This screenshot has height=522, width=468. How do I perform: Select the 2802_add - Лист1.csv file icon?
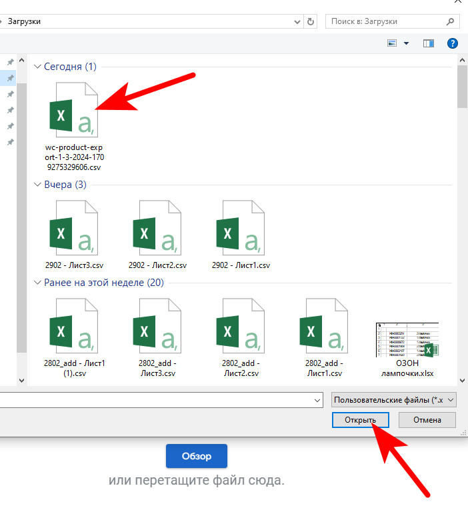coord(324,325)
